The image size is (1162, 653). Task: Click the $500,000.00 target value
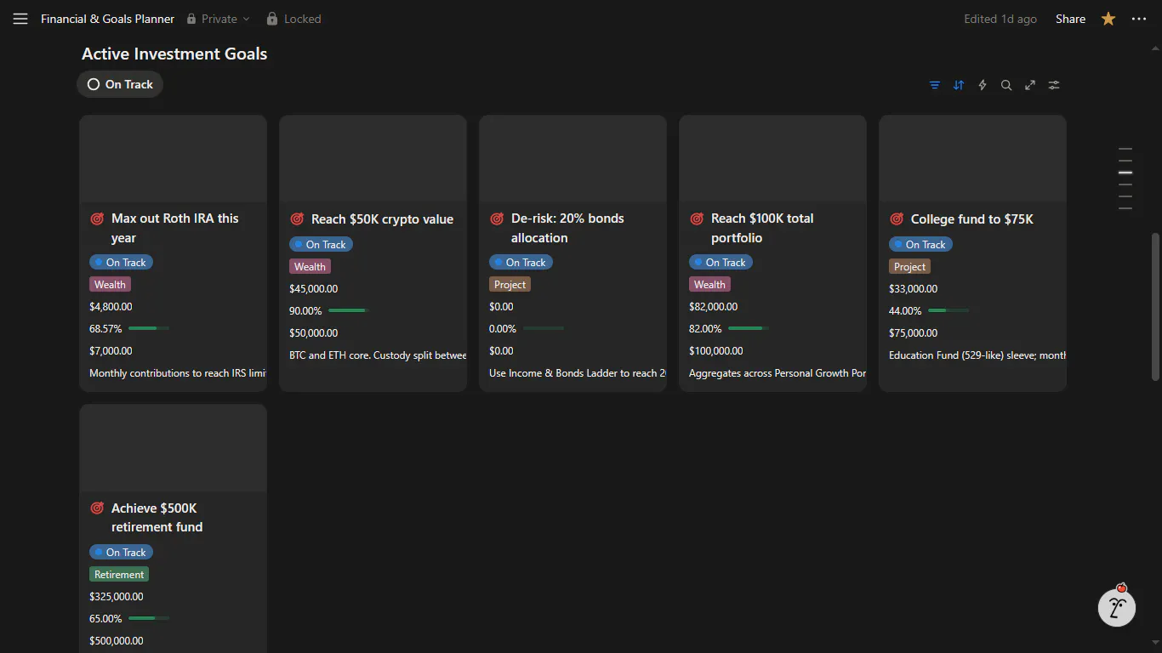[116, 641]
